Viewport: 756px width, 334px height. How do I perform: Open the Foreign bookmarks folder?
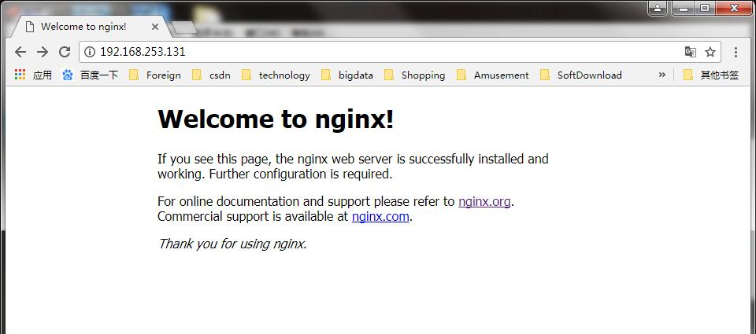(155, 75)
